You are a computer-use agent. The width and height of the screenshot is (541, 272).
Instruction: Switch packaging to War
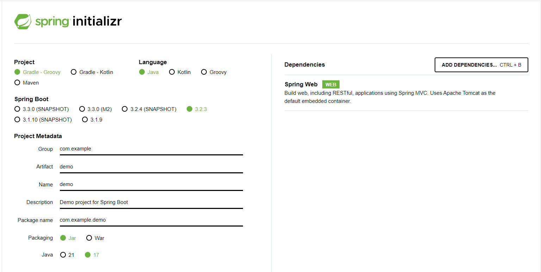[89, 238]
